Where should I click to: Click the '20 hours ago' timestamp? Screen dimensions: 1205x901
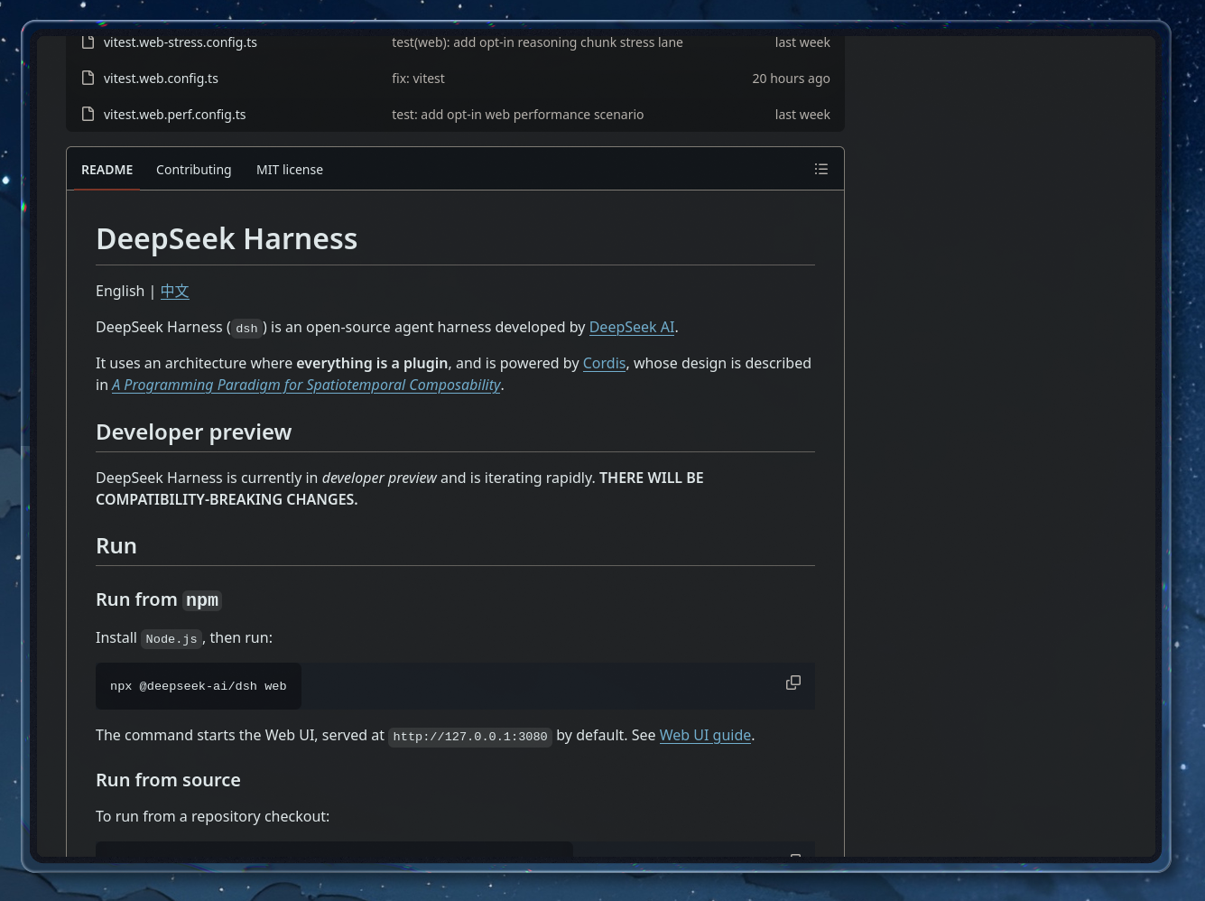tap(792, 79)
